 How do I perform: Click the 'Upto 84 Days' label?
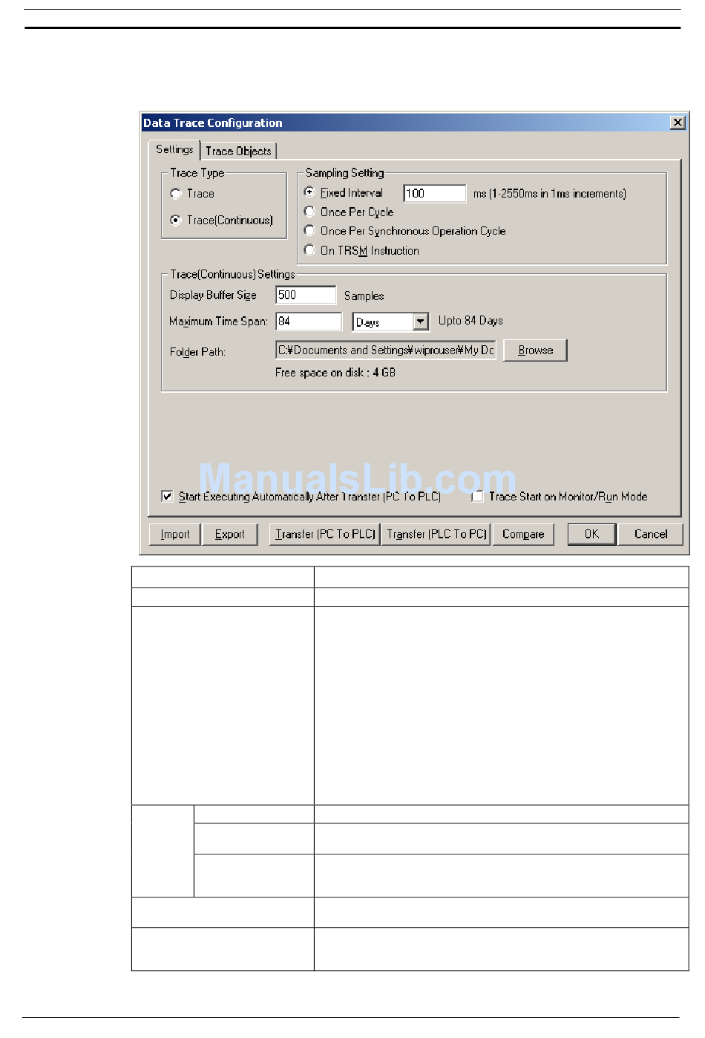(470, 321)
